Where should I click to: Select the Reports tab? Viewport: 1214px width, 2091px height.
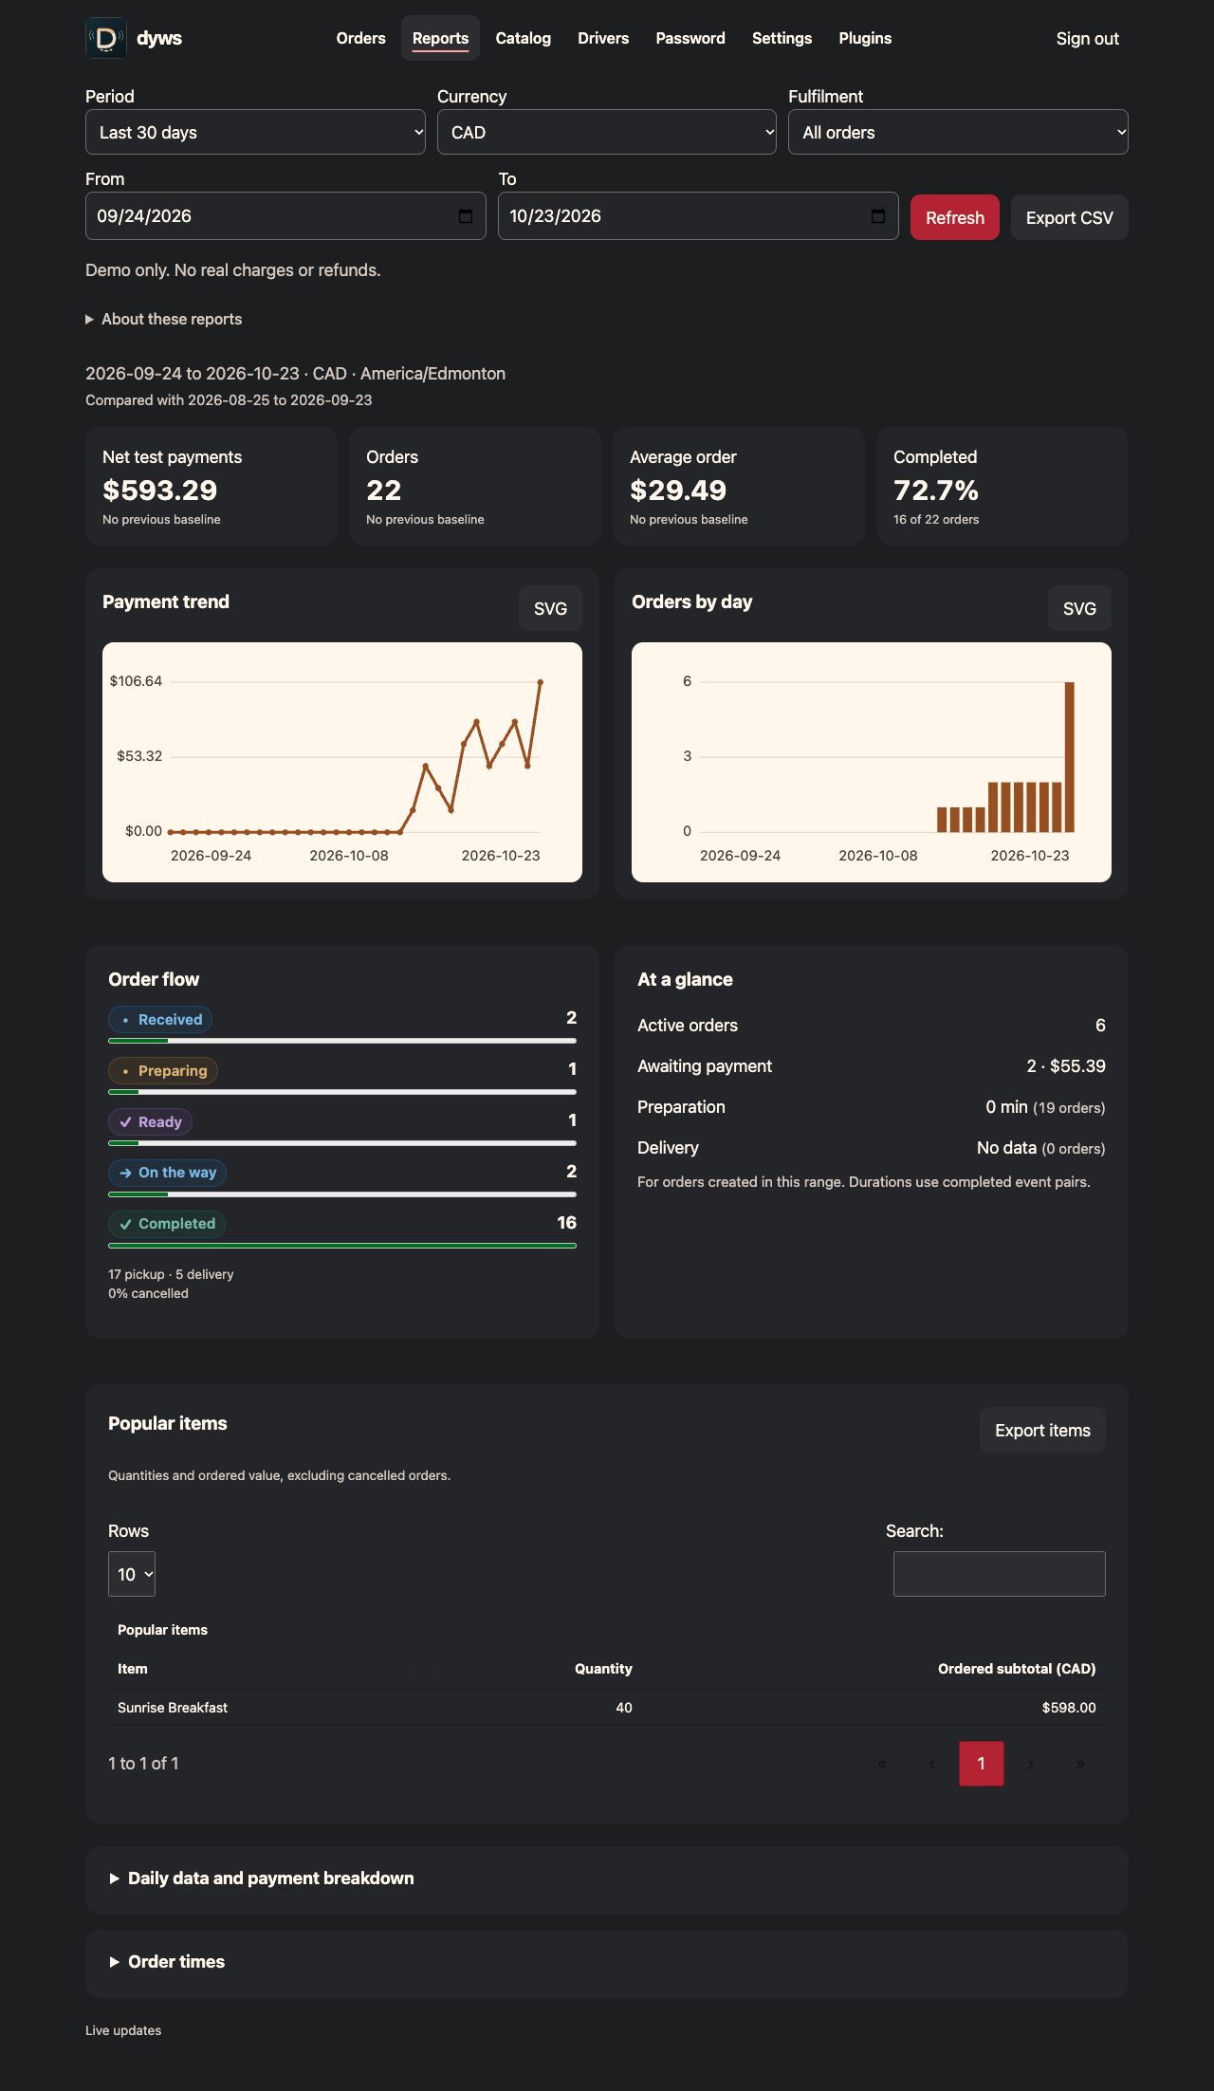coord(440,38)
